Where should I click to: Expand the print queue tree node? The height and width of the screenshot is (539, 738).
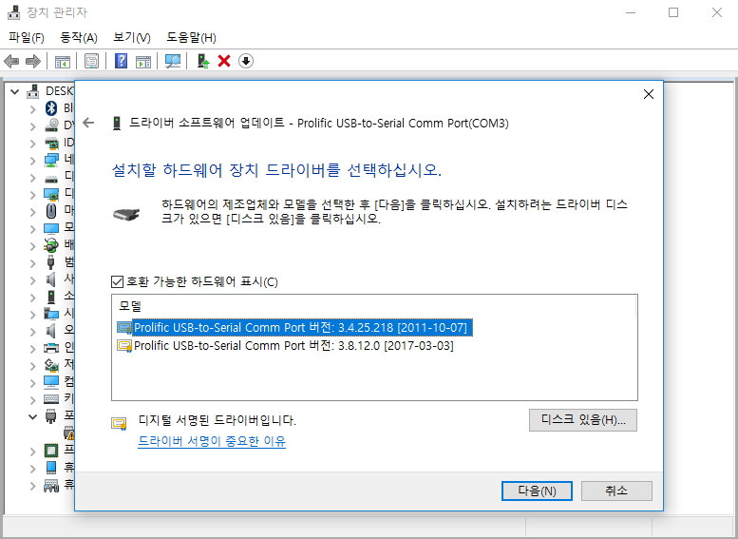(x=32, y=349)
